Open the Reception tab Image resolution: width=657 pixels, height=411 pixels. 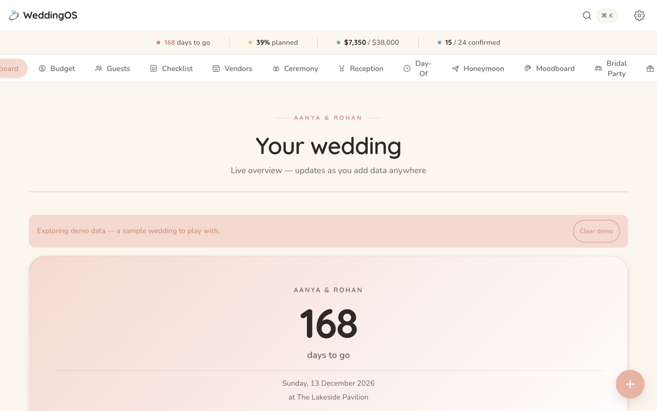pyautogui.click(x=361, y=68)
